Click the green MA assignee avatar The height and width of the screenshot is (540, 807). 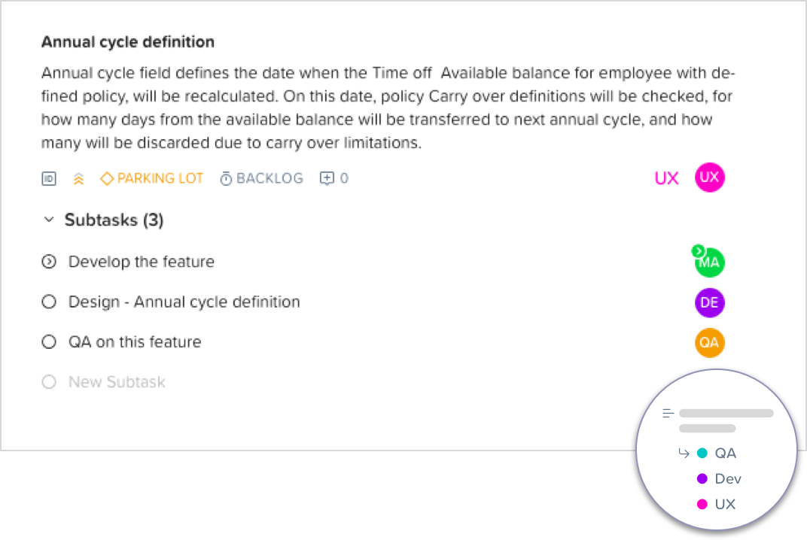tap(709, 262)
